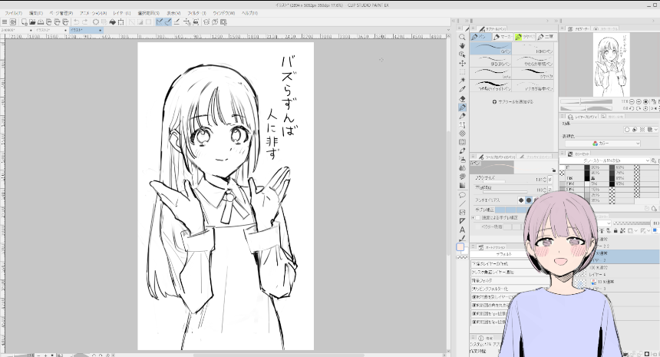Screen dimensions: 660x357
Task: Open the フィルター(I) menu
Action: tap(197, 13)
